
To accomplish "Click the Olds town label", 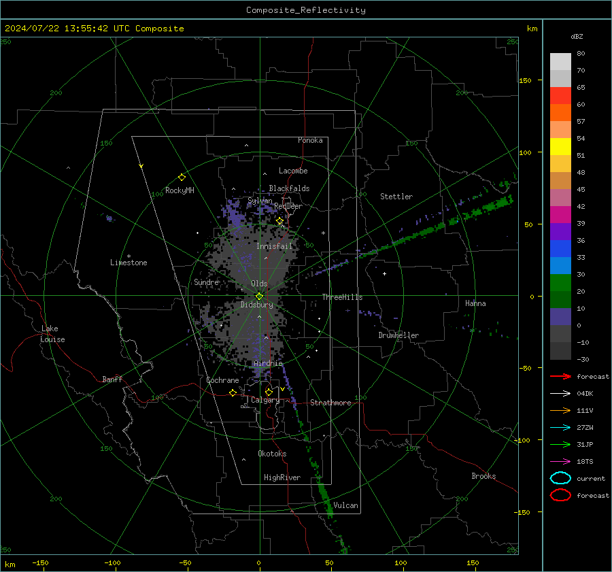I will tap(259, 284).
